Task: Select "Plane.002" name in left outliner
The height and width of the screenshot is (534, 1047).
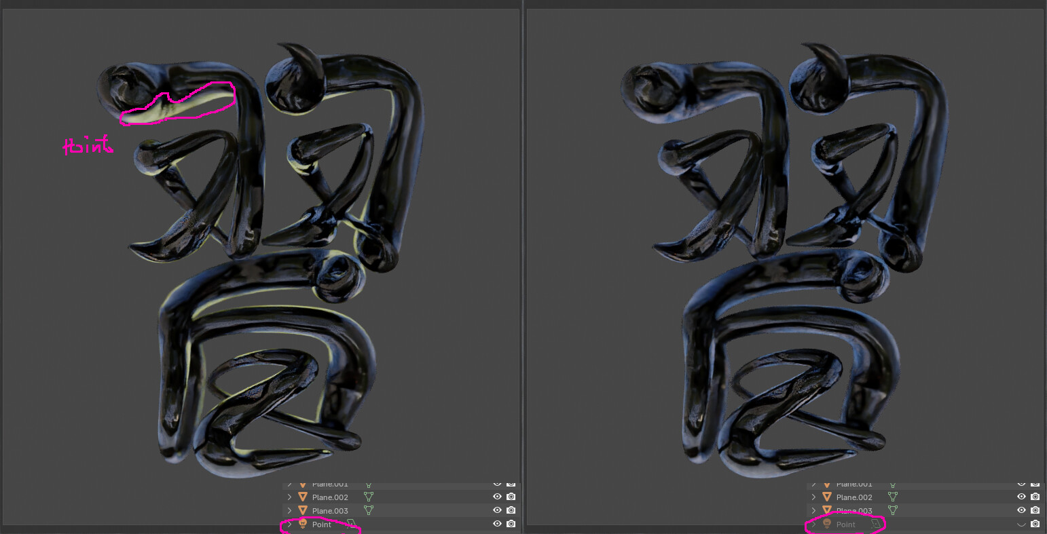Action: click(x=330, y=497)
